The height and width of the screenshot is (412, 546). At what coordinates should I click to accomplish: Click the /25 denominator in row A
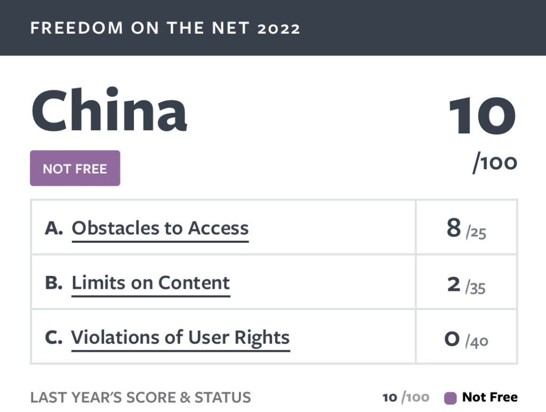[476, 233]
